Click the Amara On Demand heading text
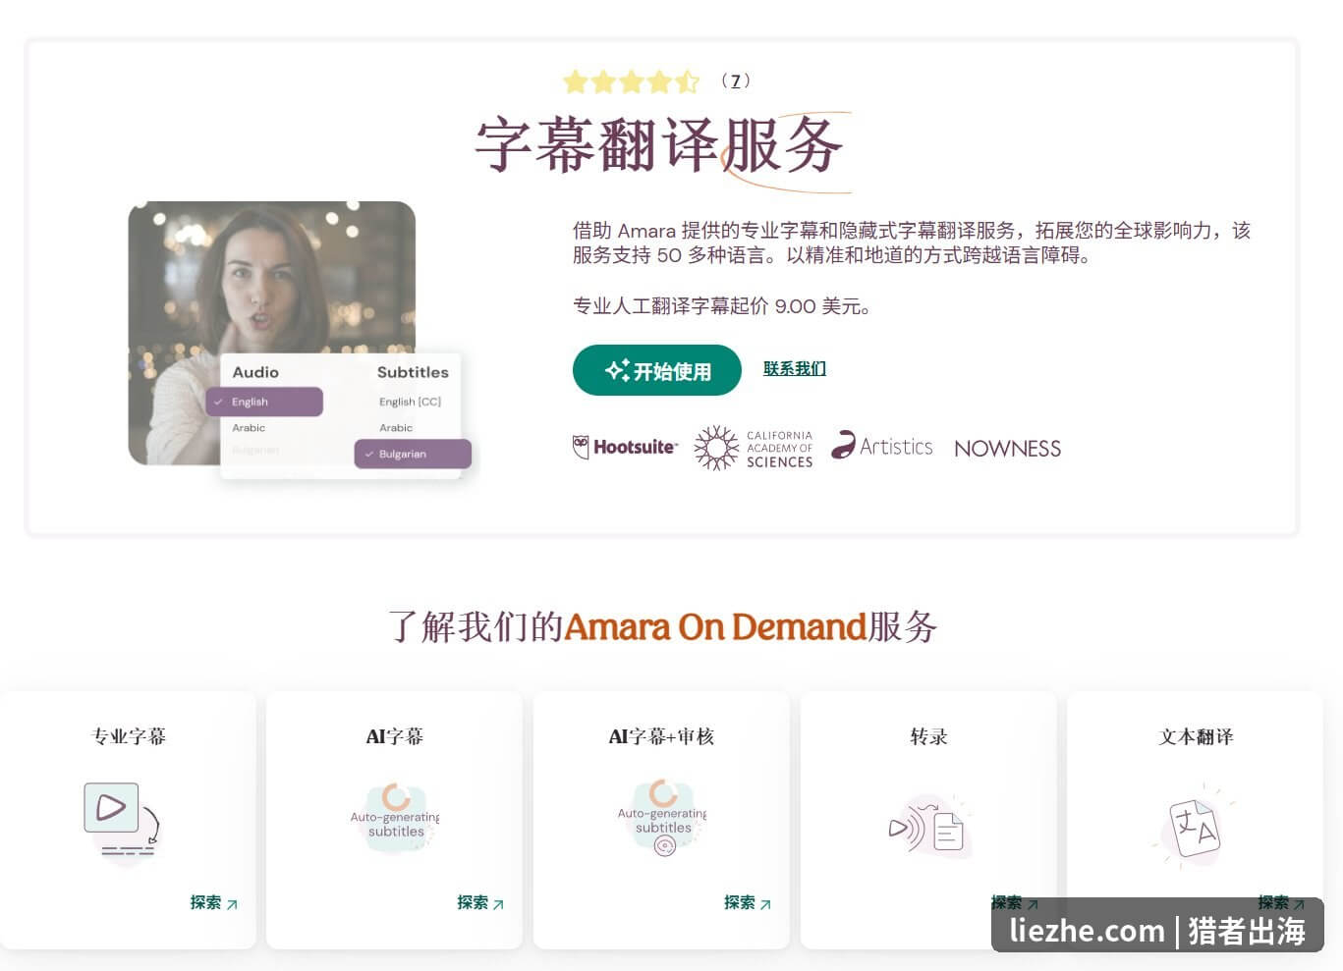Viewport: 1343px width, 971px height. 715,626
